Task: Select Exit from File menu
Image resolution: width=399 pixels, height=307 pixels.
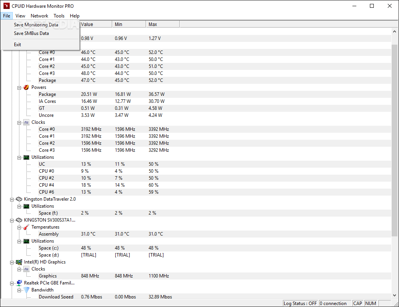Action: point(40,45)
